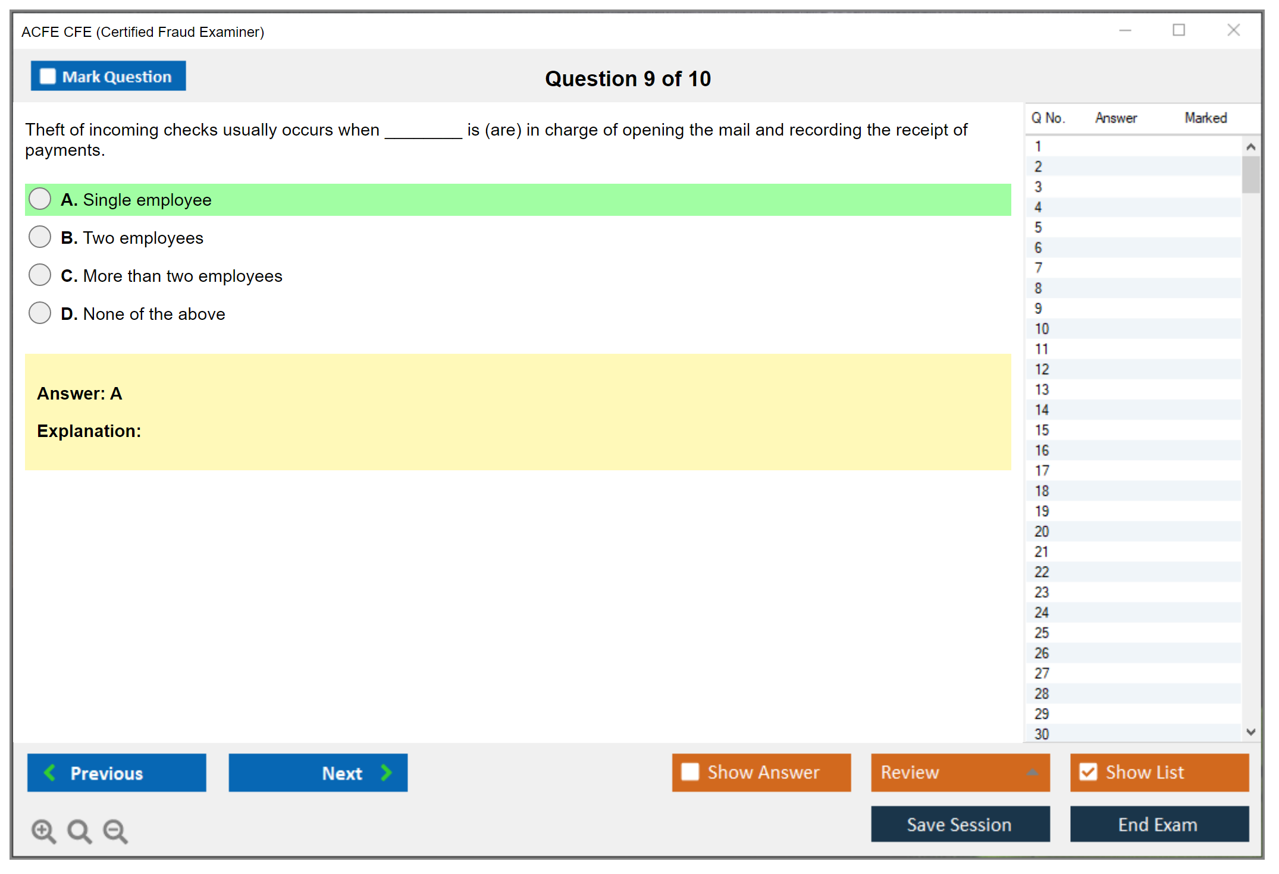This screenshot has width=1279, height=874.
Task: Choose option B Two employees
Action: click(x=40, y=237)
